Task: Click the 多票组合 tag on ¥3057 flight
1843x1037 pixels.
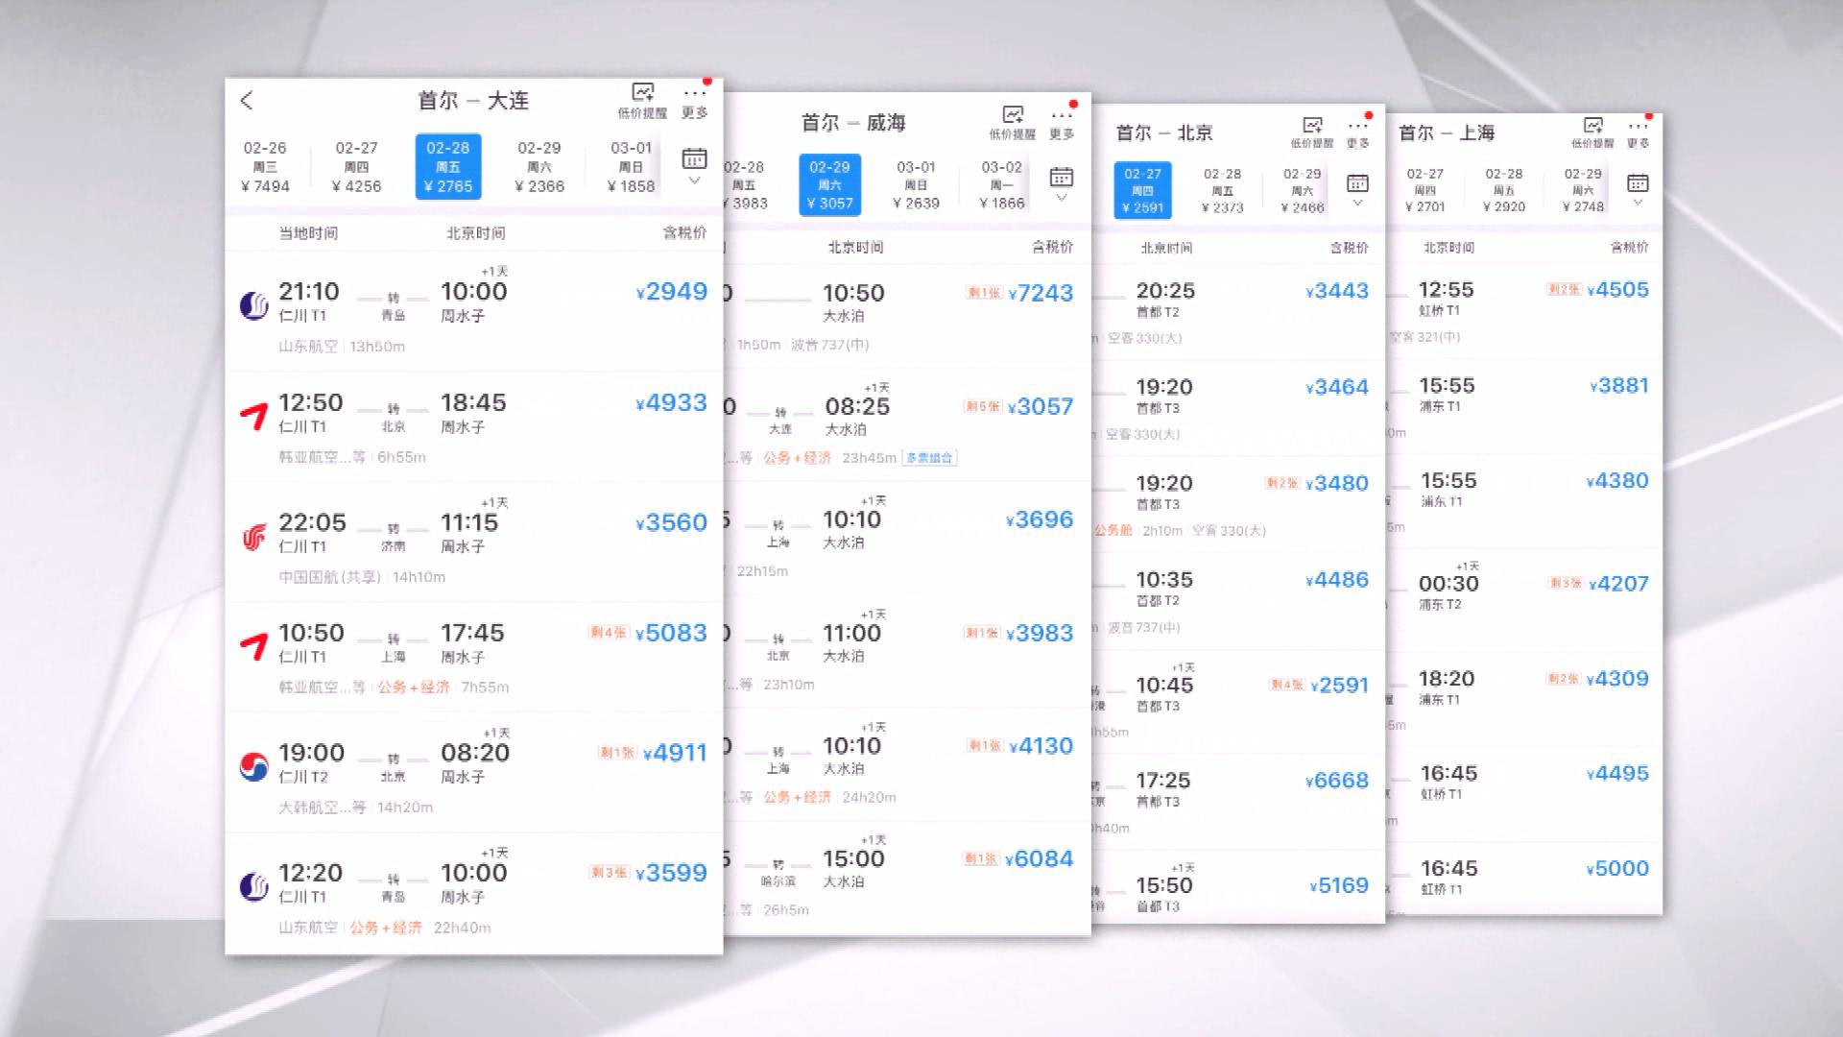Action: [929, 458]
